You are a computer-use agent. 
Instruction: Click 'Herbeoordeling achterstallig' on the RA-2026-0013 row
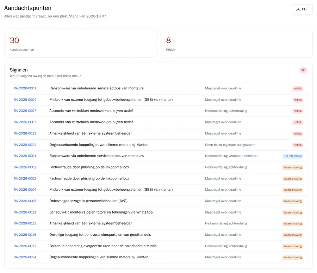coord(226,223)
